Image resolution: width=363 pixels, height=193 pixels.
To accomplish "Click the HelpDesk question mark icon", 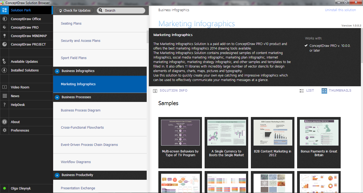I will 4,105.
